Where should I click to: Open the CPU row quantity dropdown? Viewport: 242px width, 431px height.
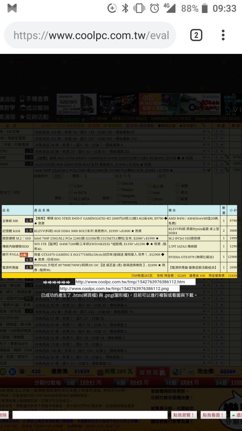[x=219, y=152]
